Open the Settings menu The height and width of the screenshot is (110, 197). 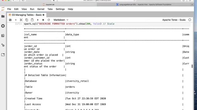pos(60,9)
